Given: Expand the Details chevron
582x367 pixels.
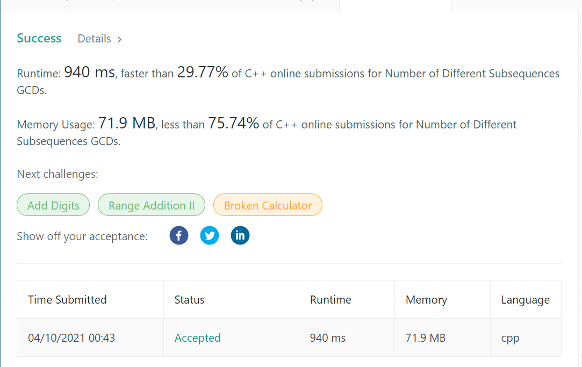Looking at the screenshot, I should coord(119,39).
